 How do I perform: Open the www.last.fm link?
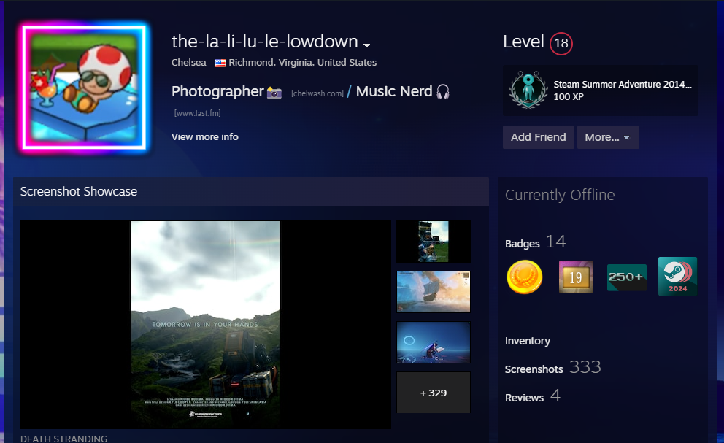197,112
